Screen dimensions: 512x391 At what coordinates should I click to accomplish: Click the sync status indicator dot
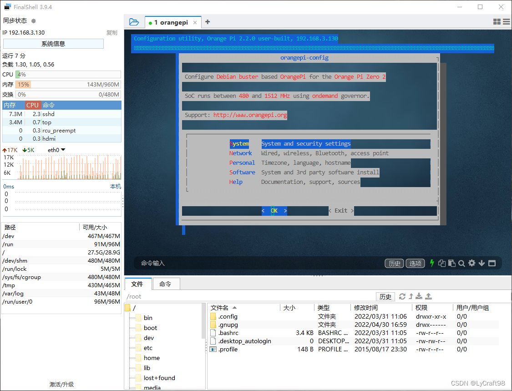click(x=33, y=21)
